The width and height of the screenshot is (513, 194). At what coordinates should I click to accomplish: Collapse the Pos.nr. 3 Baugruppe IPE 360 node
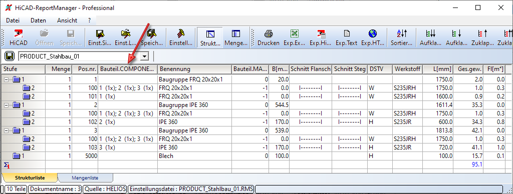point(7,130)
